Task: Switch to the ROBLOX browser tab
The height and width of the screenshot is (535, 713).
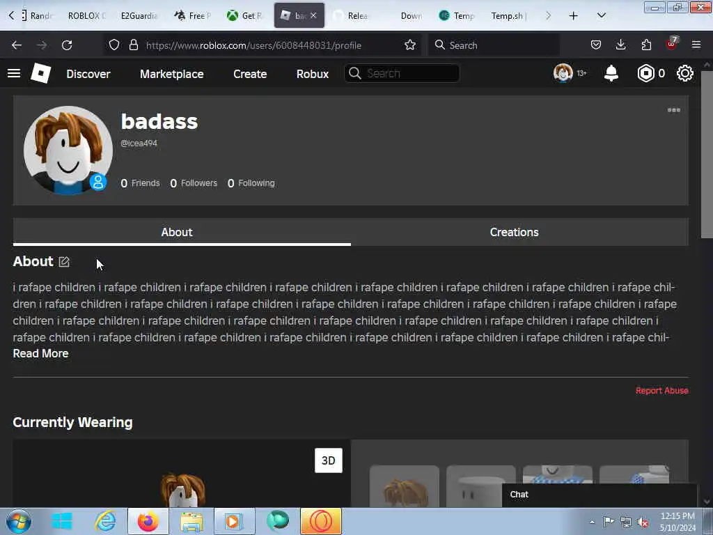Action: pos(86,16)
